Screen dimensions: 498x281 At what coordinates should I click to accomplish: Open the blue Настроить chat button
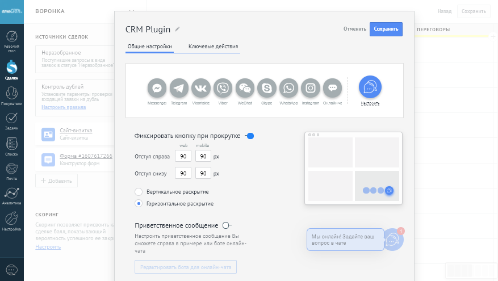click(x=370, y=87)
